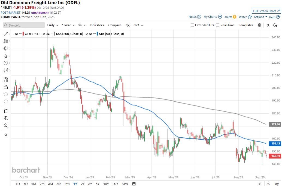Click the MA 200 gray color swatch

click(55, 34)
